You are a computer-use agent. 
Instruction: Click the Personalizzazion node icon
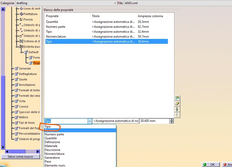(x=16, y=134)
